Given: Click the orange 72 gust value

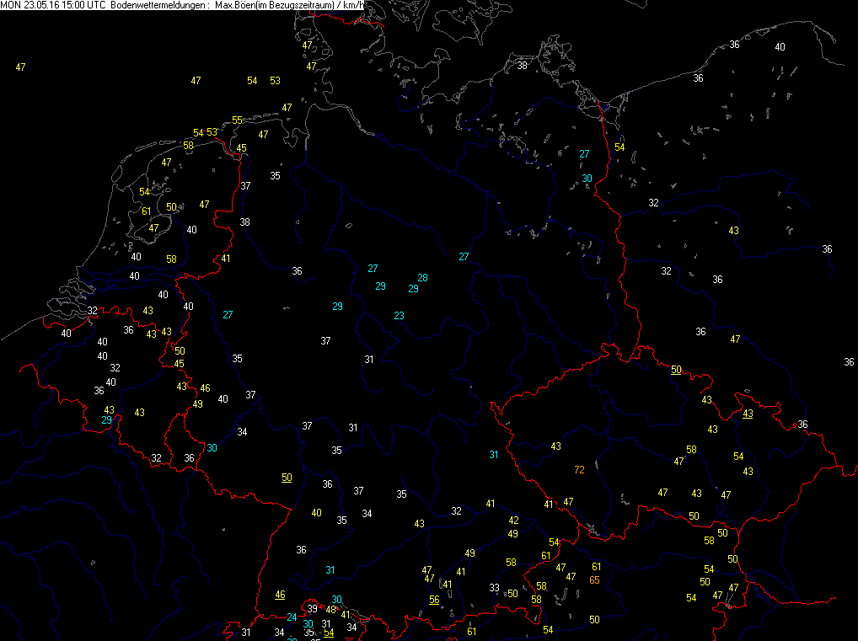Looking at the screenshot, I should pyautogui.click(x=579, y=469).
